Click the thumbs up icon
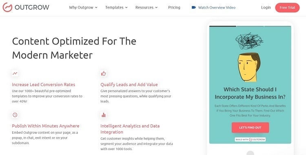The image size is (306, 155). [x=104, y=73]
